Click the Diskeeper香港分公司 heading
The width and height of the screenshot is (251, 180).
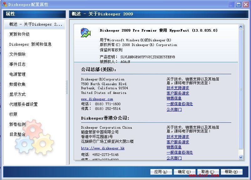pyautogui.click(x=105, y=118)
